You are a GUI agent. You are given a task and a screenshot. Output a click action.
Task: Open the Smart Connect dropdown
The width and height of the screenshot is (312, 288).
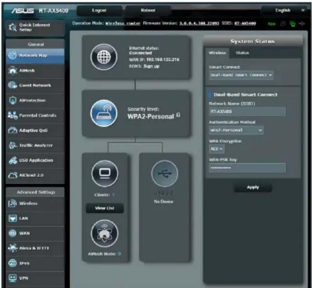241,75
